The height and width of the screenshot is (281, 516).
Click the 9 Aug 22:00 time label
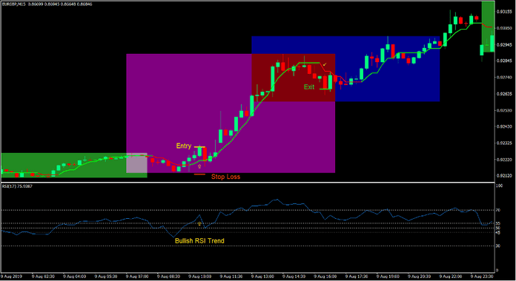pyautogui.click(x=451, y=277)
